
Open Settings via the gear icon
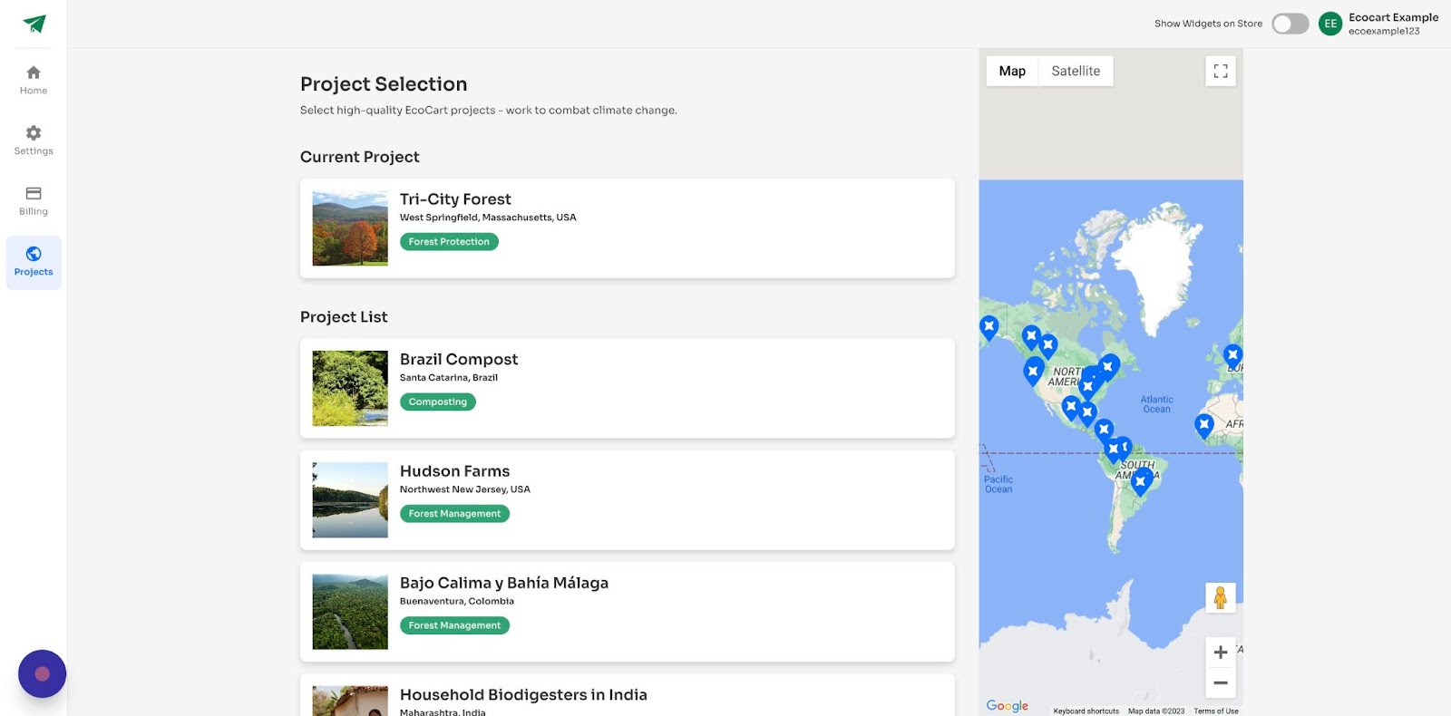[x=34, y=133]
